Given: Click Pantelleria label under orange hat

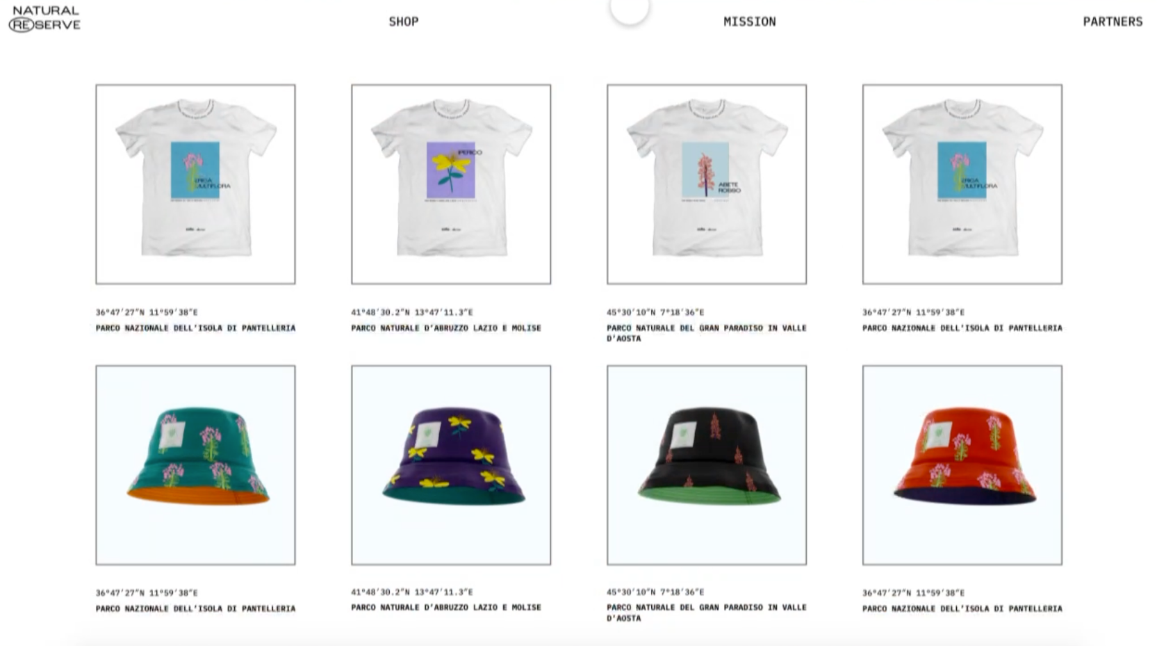Looking at the screenshot, I should [x=962, y=609].
